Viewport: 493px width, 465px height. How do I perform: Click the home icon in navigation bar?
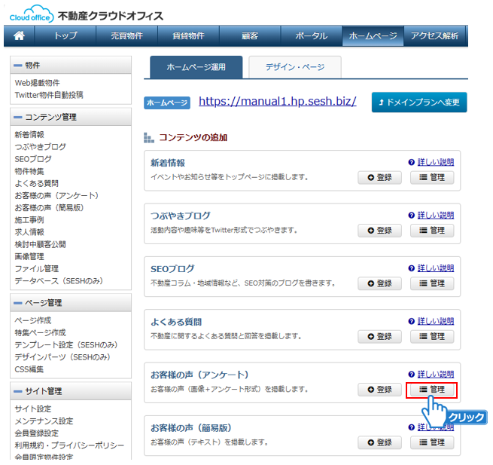click(20, 35)
